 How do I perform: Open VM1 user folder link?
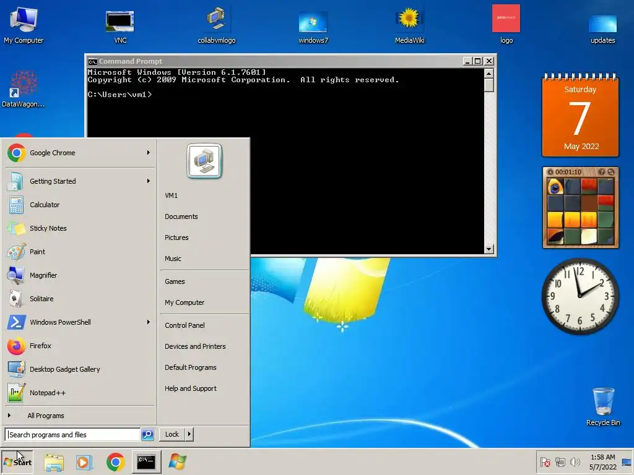point(171,195)
